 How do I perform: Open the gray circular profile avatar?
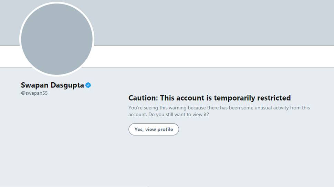click(x=57, y=39)
